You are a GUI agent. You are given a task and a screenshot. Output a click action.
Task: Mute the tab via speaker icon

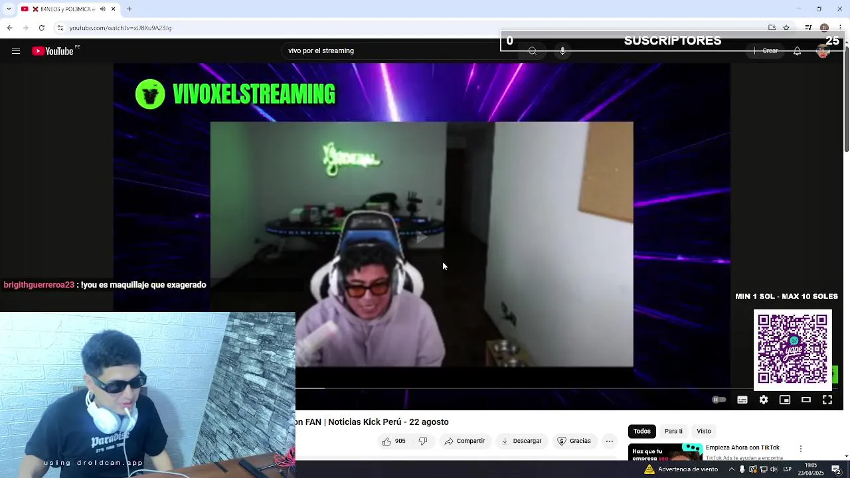click(102, 9)
